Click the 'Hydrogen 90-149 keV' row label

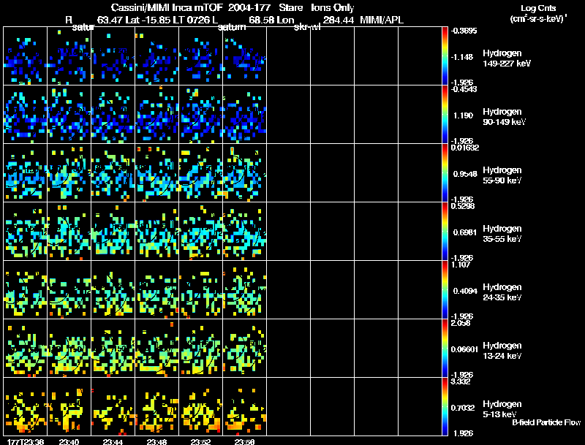[504, 117]
